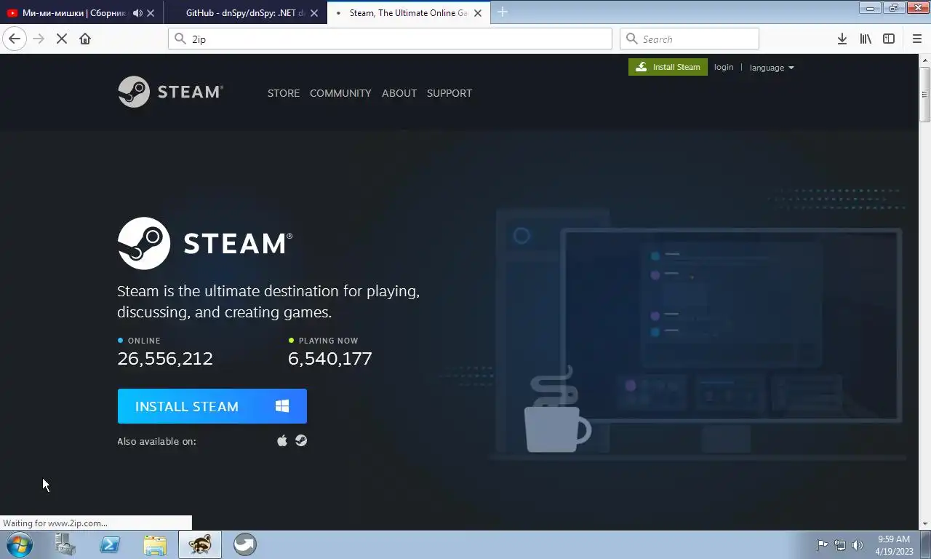The image size is (931, 559).
Task: Open the ABOUT menu item
Action: point(399,93)
